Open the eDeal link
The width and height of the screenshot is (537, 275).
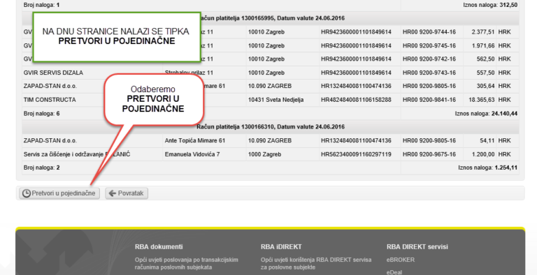tap(394, 272)
